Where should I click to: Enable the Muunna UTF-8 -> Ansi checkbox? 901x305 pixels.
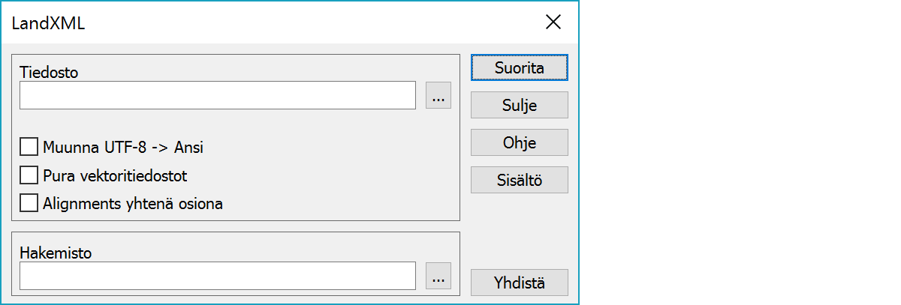(x=29, y=146)
